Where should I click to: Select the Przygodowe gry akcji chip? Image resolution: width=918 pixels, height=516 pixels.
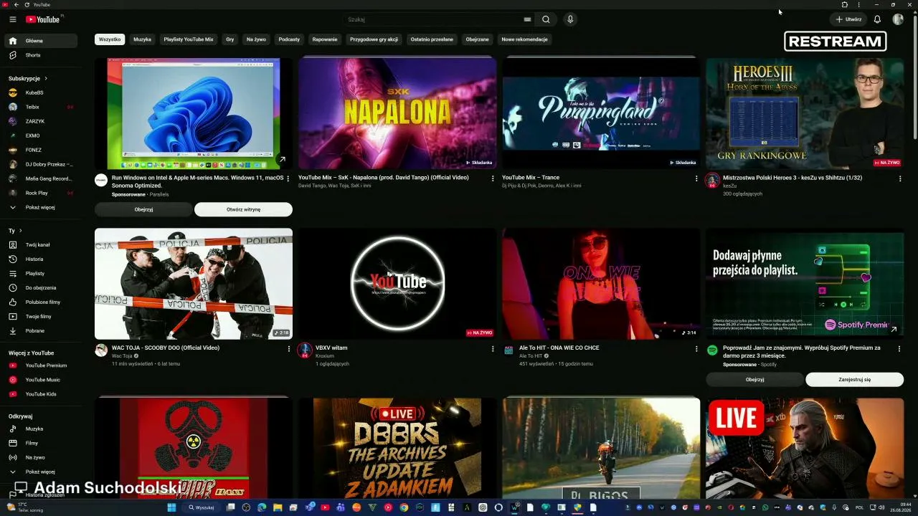374,39
